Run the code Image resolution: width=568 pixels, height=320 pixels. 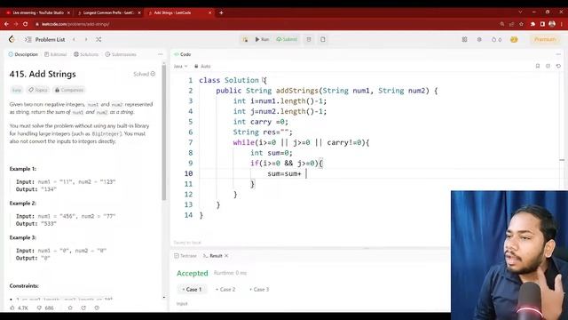pos(262,39)
